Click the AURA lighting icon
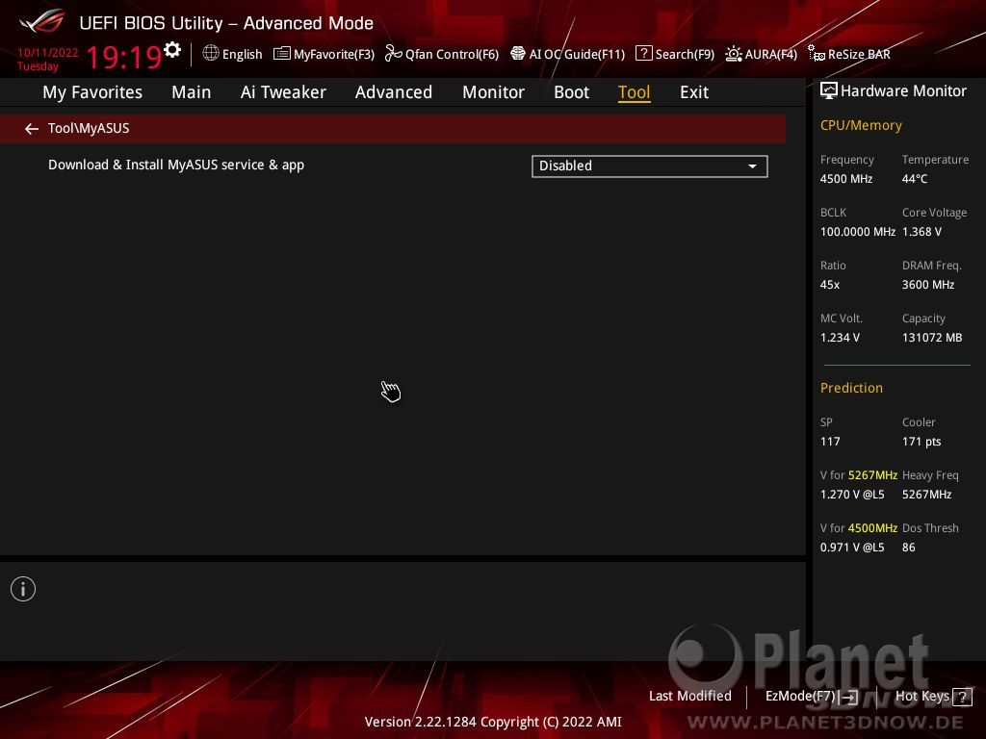 tap(733, 54)
